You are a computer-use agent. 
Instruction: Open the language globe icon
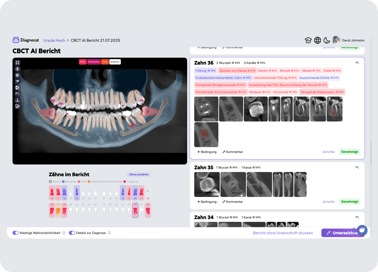pos(318,40)
